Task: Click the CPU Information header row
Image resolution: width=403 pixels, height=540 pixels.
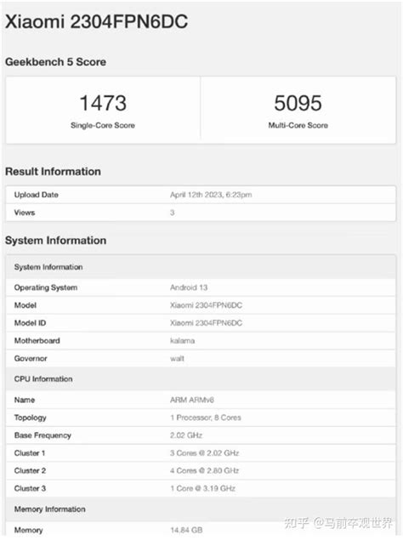Action: 201,378
